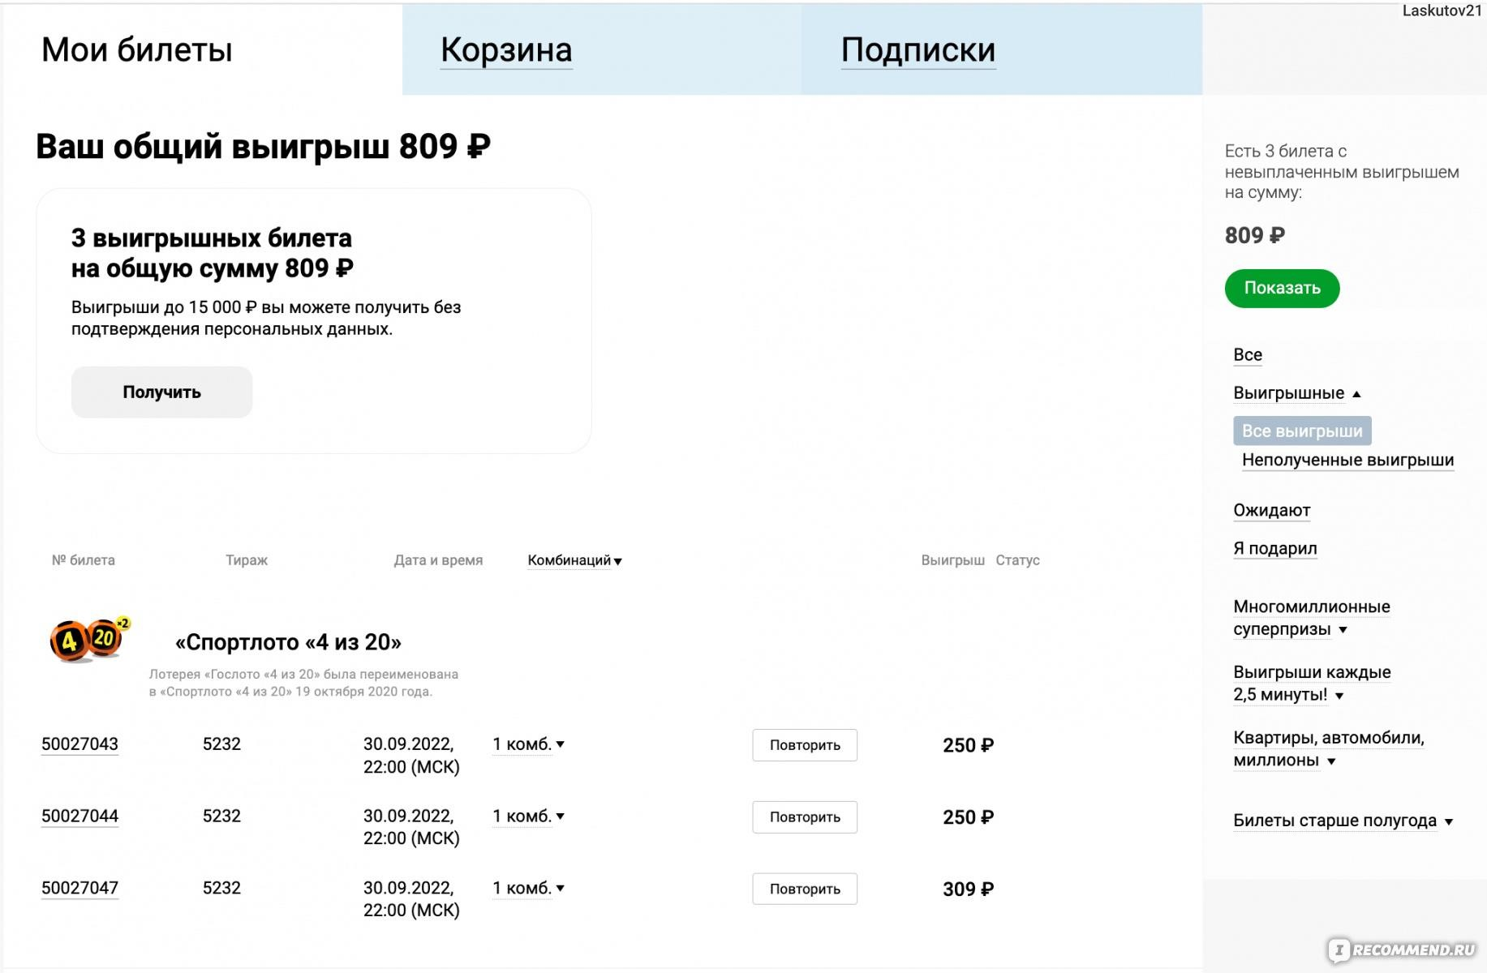Screen dimensions: 1487x973
Task: Expand 1 комб. for ticket 50027043
Action: [528, 744]
